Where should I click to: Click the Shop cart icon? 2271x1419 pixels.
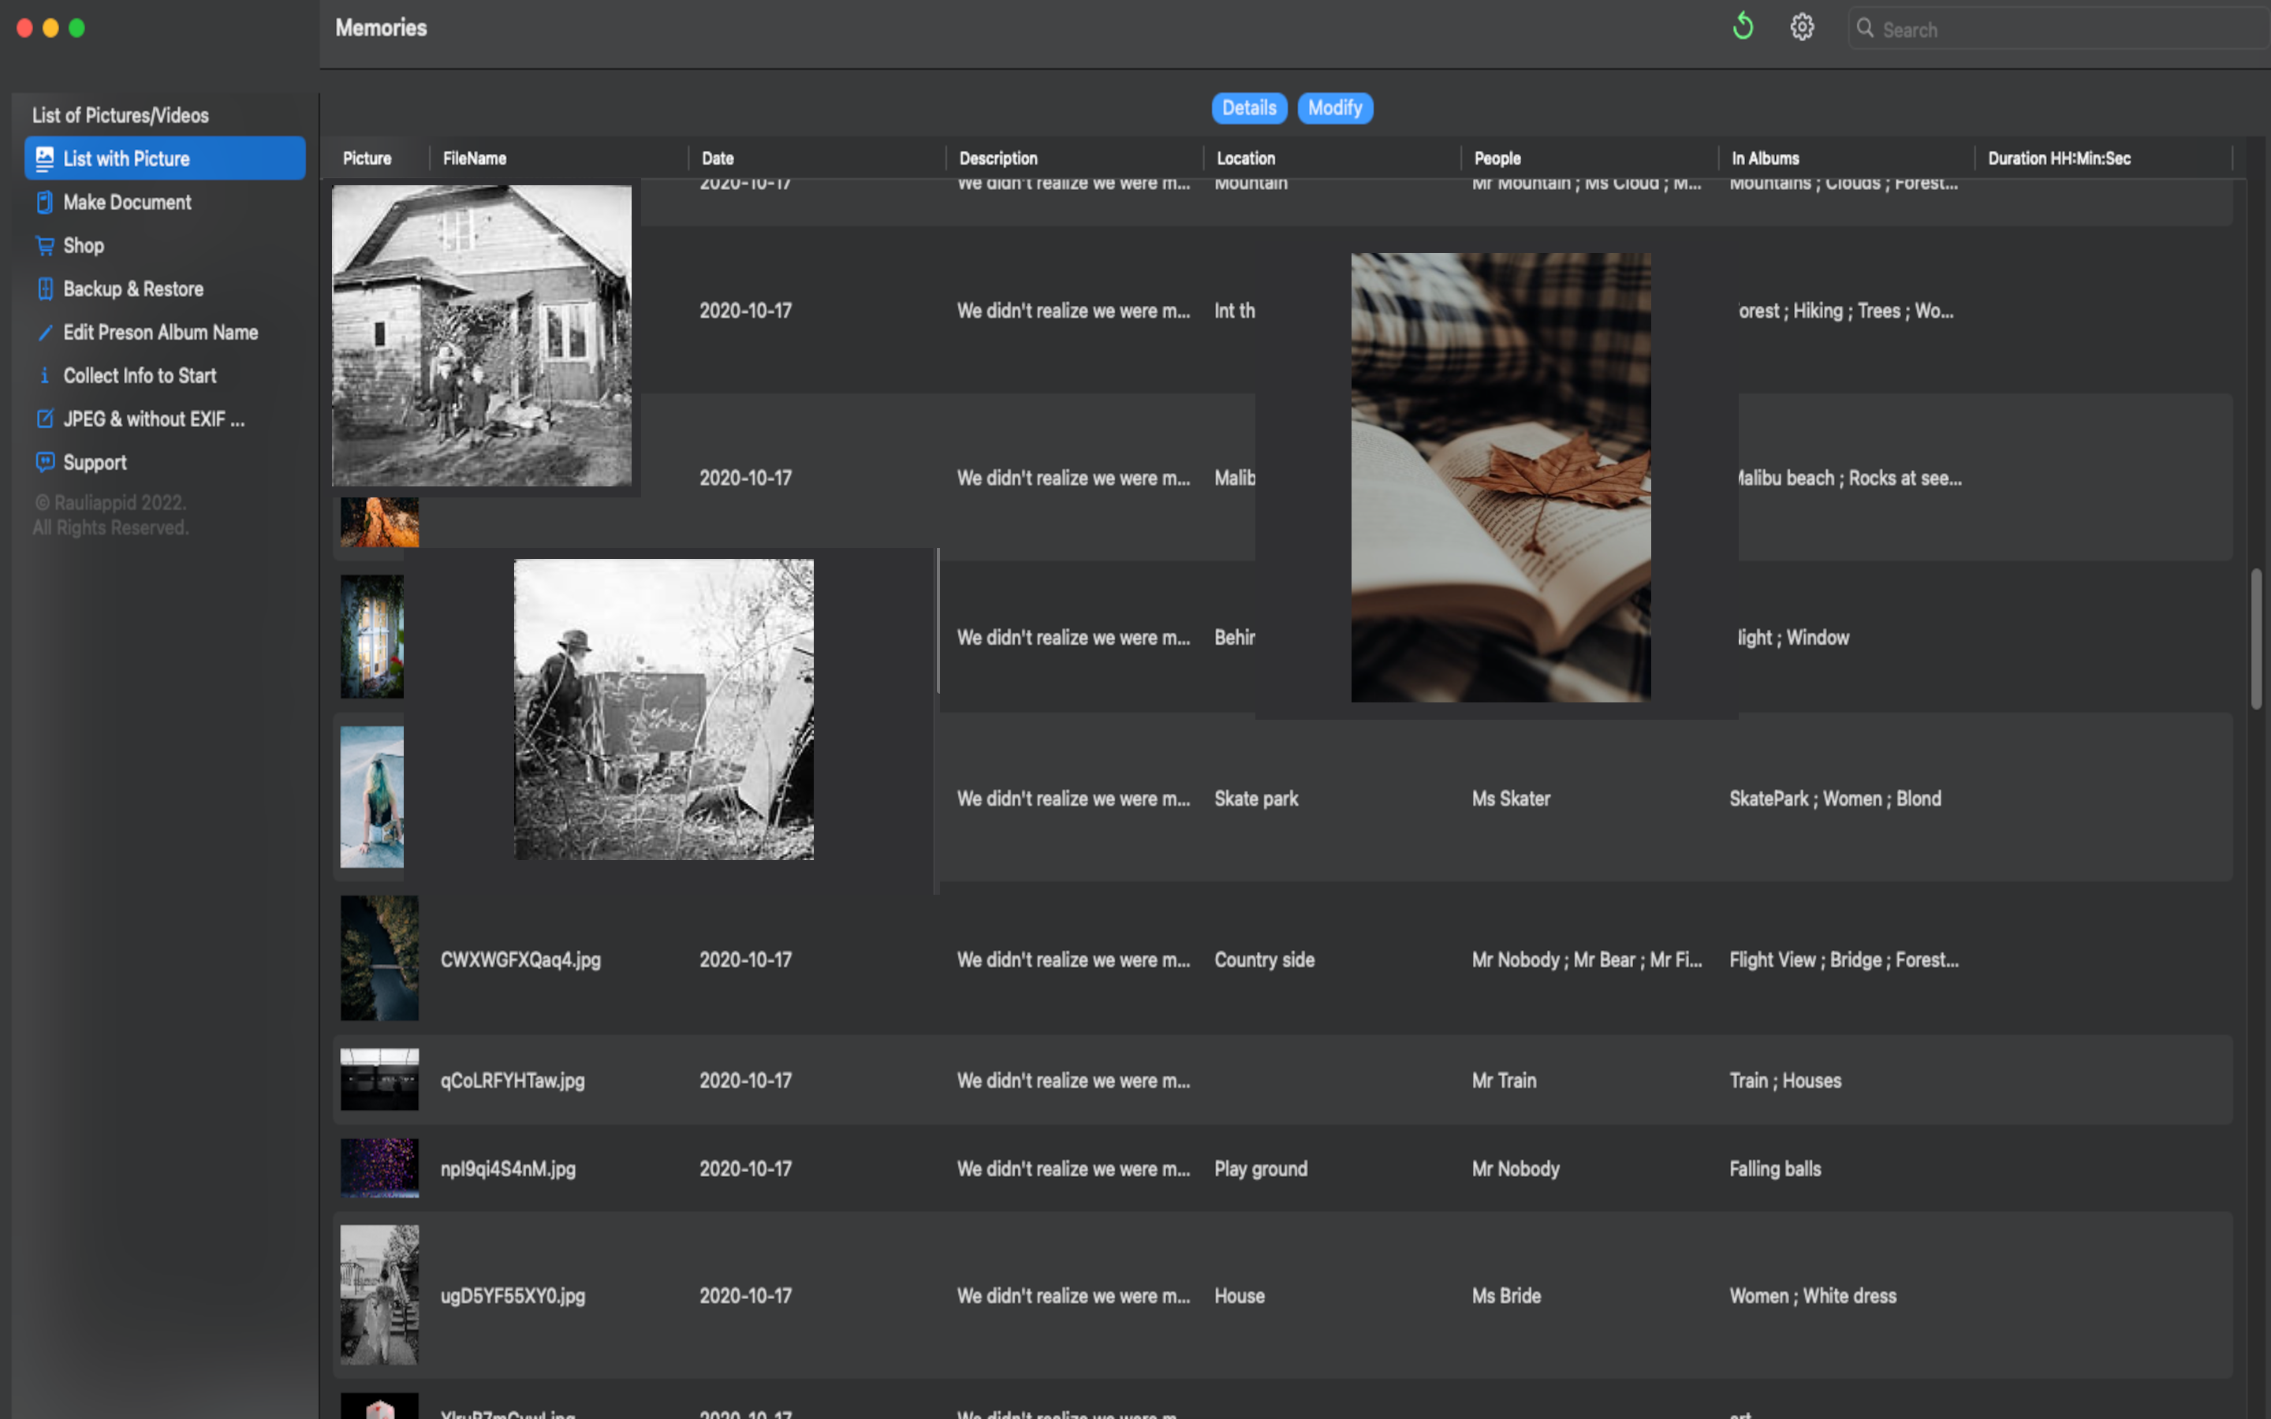tap(44, 245)
